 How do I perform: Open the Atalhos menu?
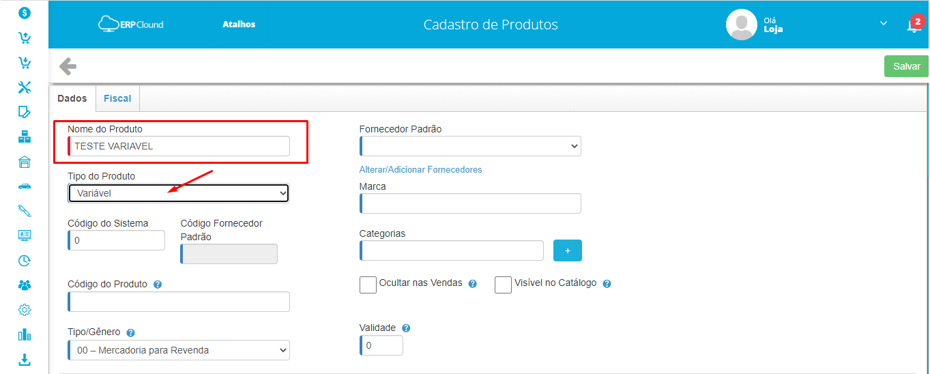239,25
